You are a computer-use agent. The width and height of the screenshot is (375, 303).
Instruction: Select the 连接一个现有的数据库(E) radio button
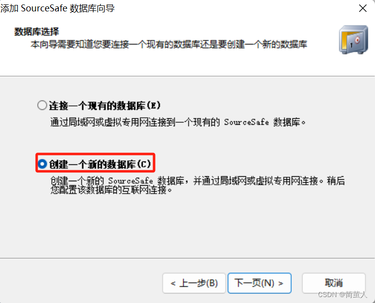coord(42,105)
